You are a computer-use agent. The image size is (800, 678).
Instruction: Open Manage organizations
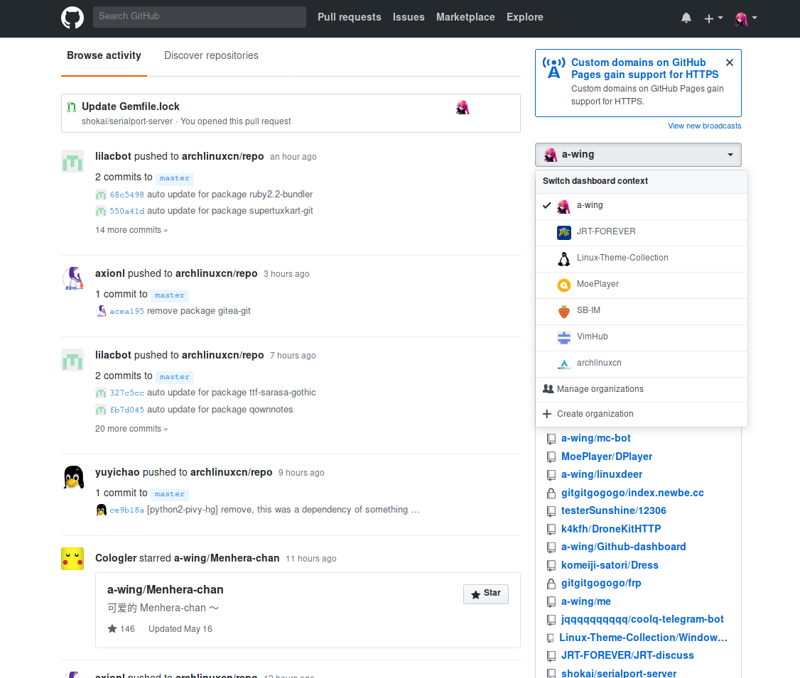pos(642,390)
